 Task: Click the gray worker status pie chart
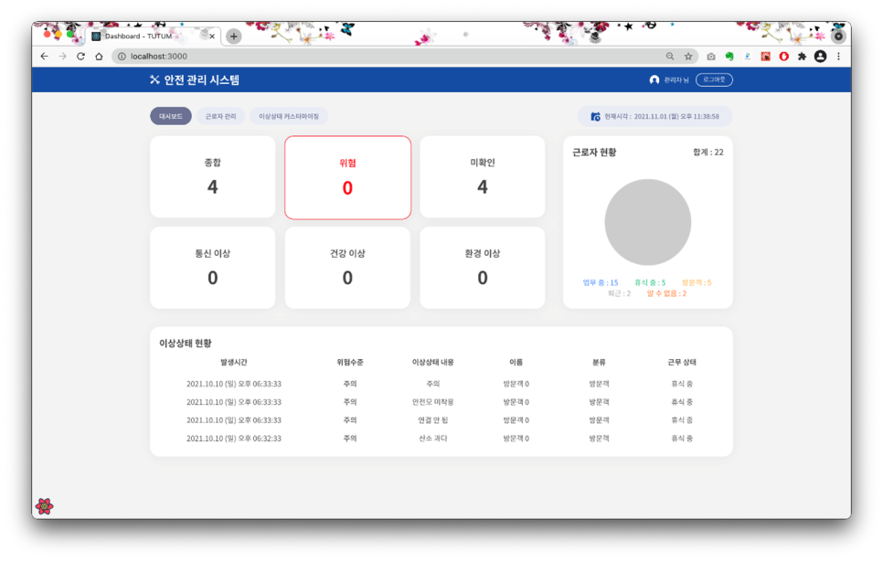(647, 223)
